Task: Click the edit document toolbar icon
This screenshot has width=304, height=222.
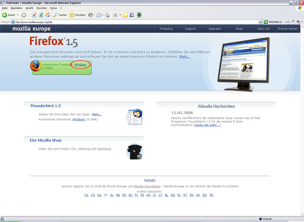Action: click(x=115, y=15)
